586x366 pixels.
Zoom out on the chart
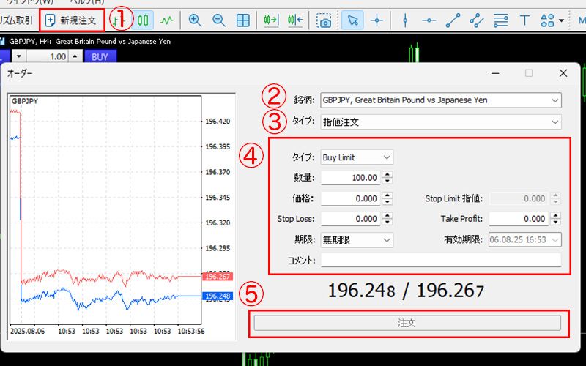[x=219, y=20]
